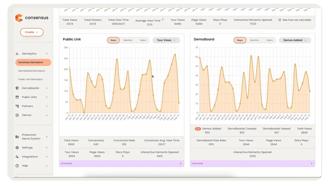Open the Tour Views dropdown
The image size is (330, 186).
(x=166, y=40)
